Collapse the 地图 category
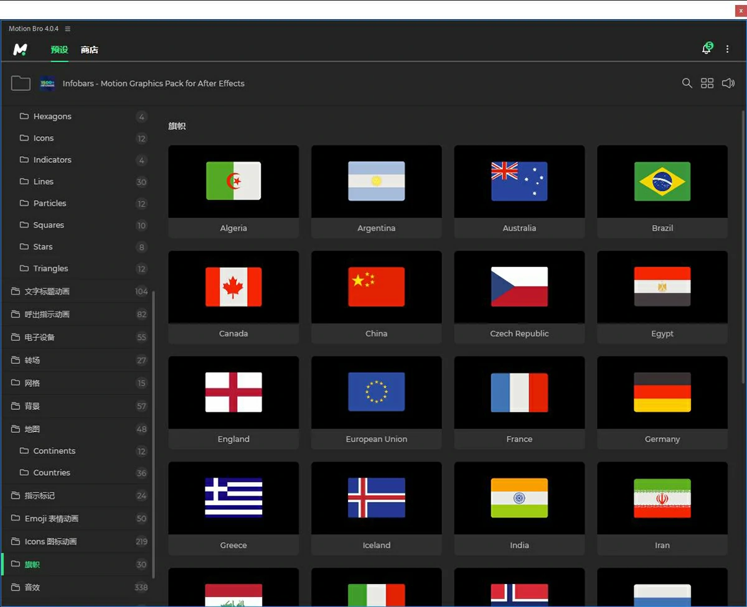 point(77,429)
